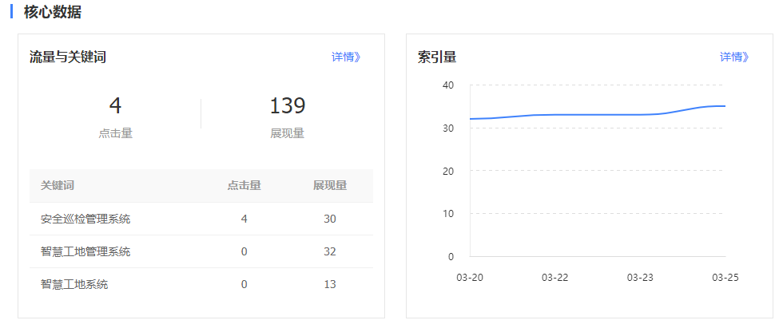Click the large 139 impressions total

287,106
